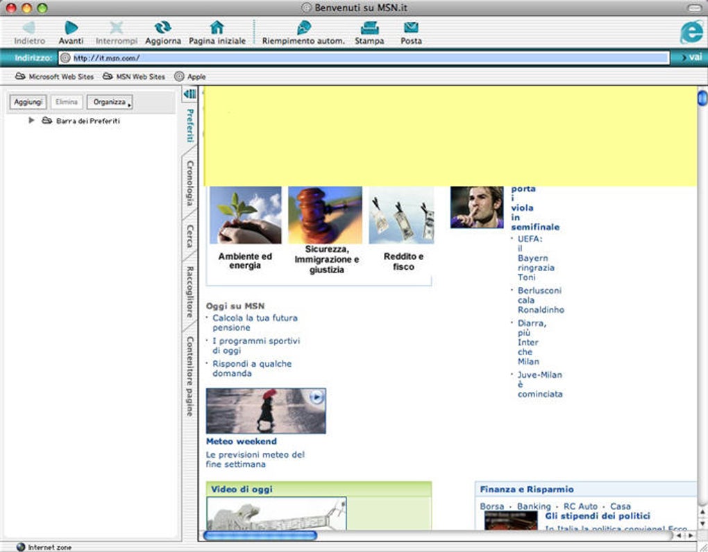Screen dimensions: 708x552
Task: Open 'Juve-Milan è cominciata' link
Action: tap(540, 384)
